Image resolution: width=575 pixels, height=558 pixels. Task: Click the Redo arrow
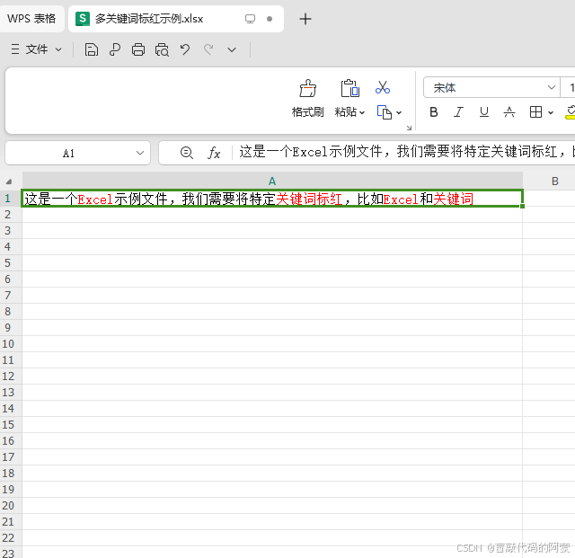click(208, 49)
